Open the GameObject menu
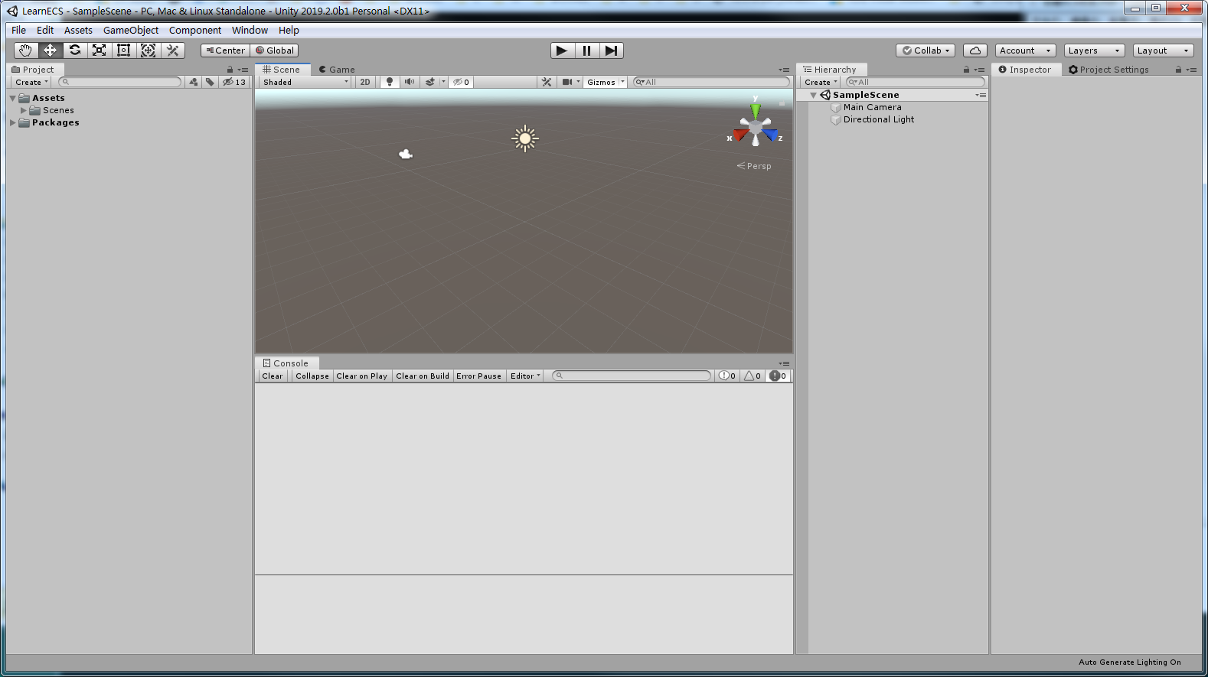1208x677 pixels. point(131,31)
